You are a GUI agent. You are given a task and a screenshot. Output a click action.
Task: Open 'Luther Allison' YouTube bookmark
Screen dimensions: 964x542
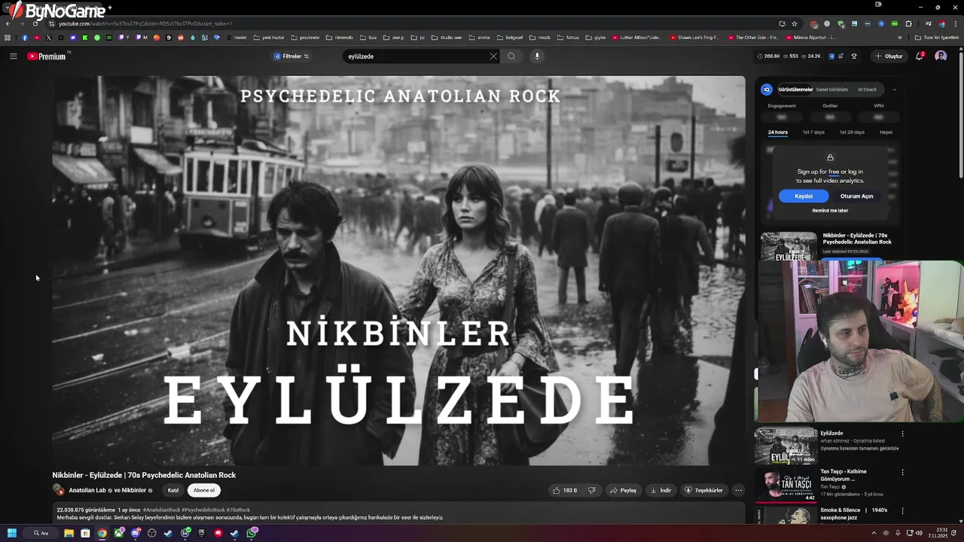[637, 37]
